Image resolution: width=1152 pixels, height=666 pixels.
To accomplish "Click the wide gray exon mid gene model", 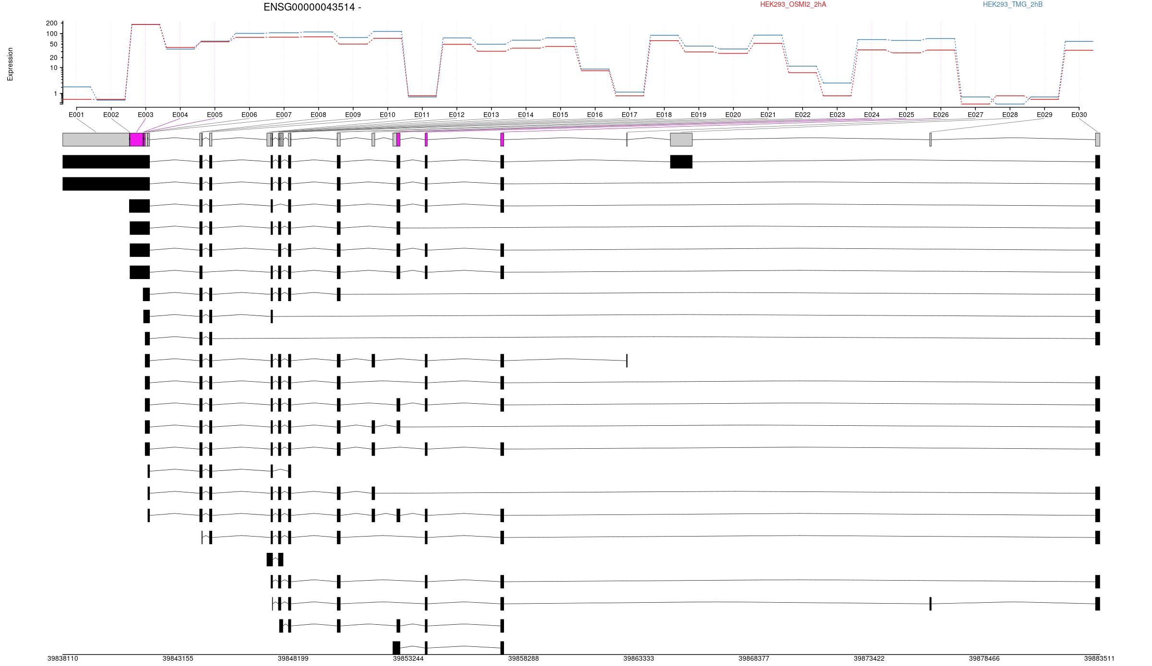I will (681, 140).
